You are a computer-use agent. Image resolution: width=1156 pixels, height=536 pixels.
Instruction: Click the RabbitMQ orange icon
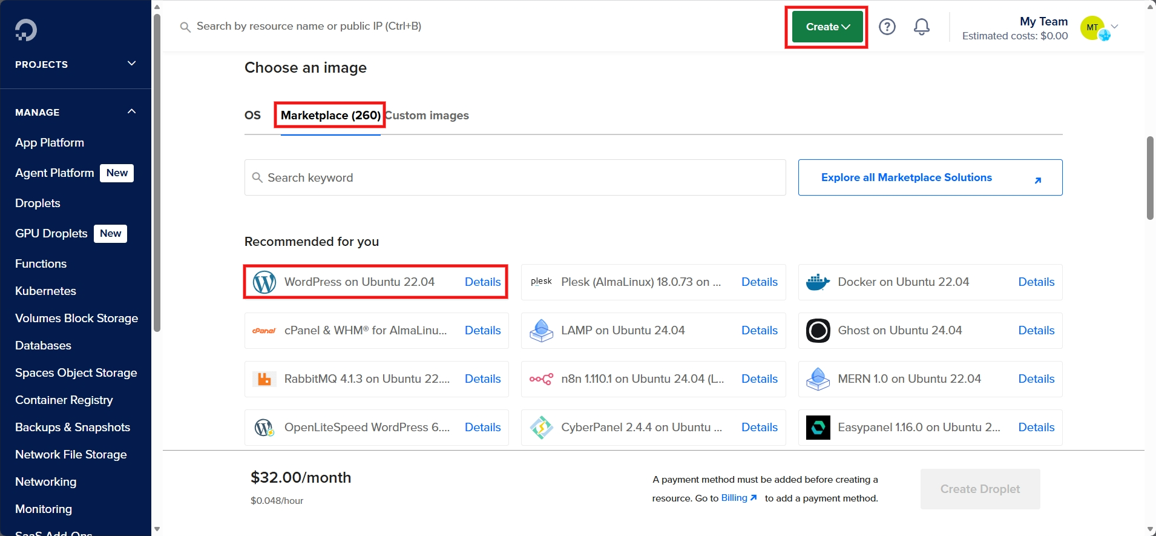point(264,379)
